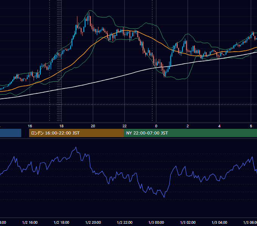Click the 0 hour label on chart axis

click(x=156, y=126)
